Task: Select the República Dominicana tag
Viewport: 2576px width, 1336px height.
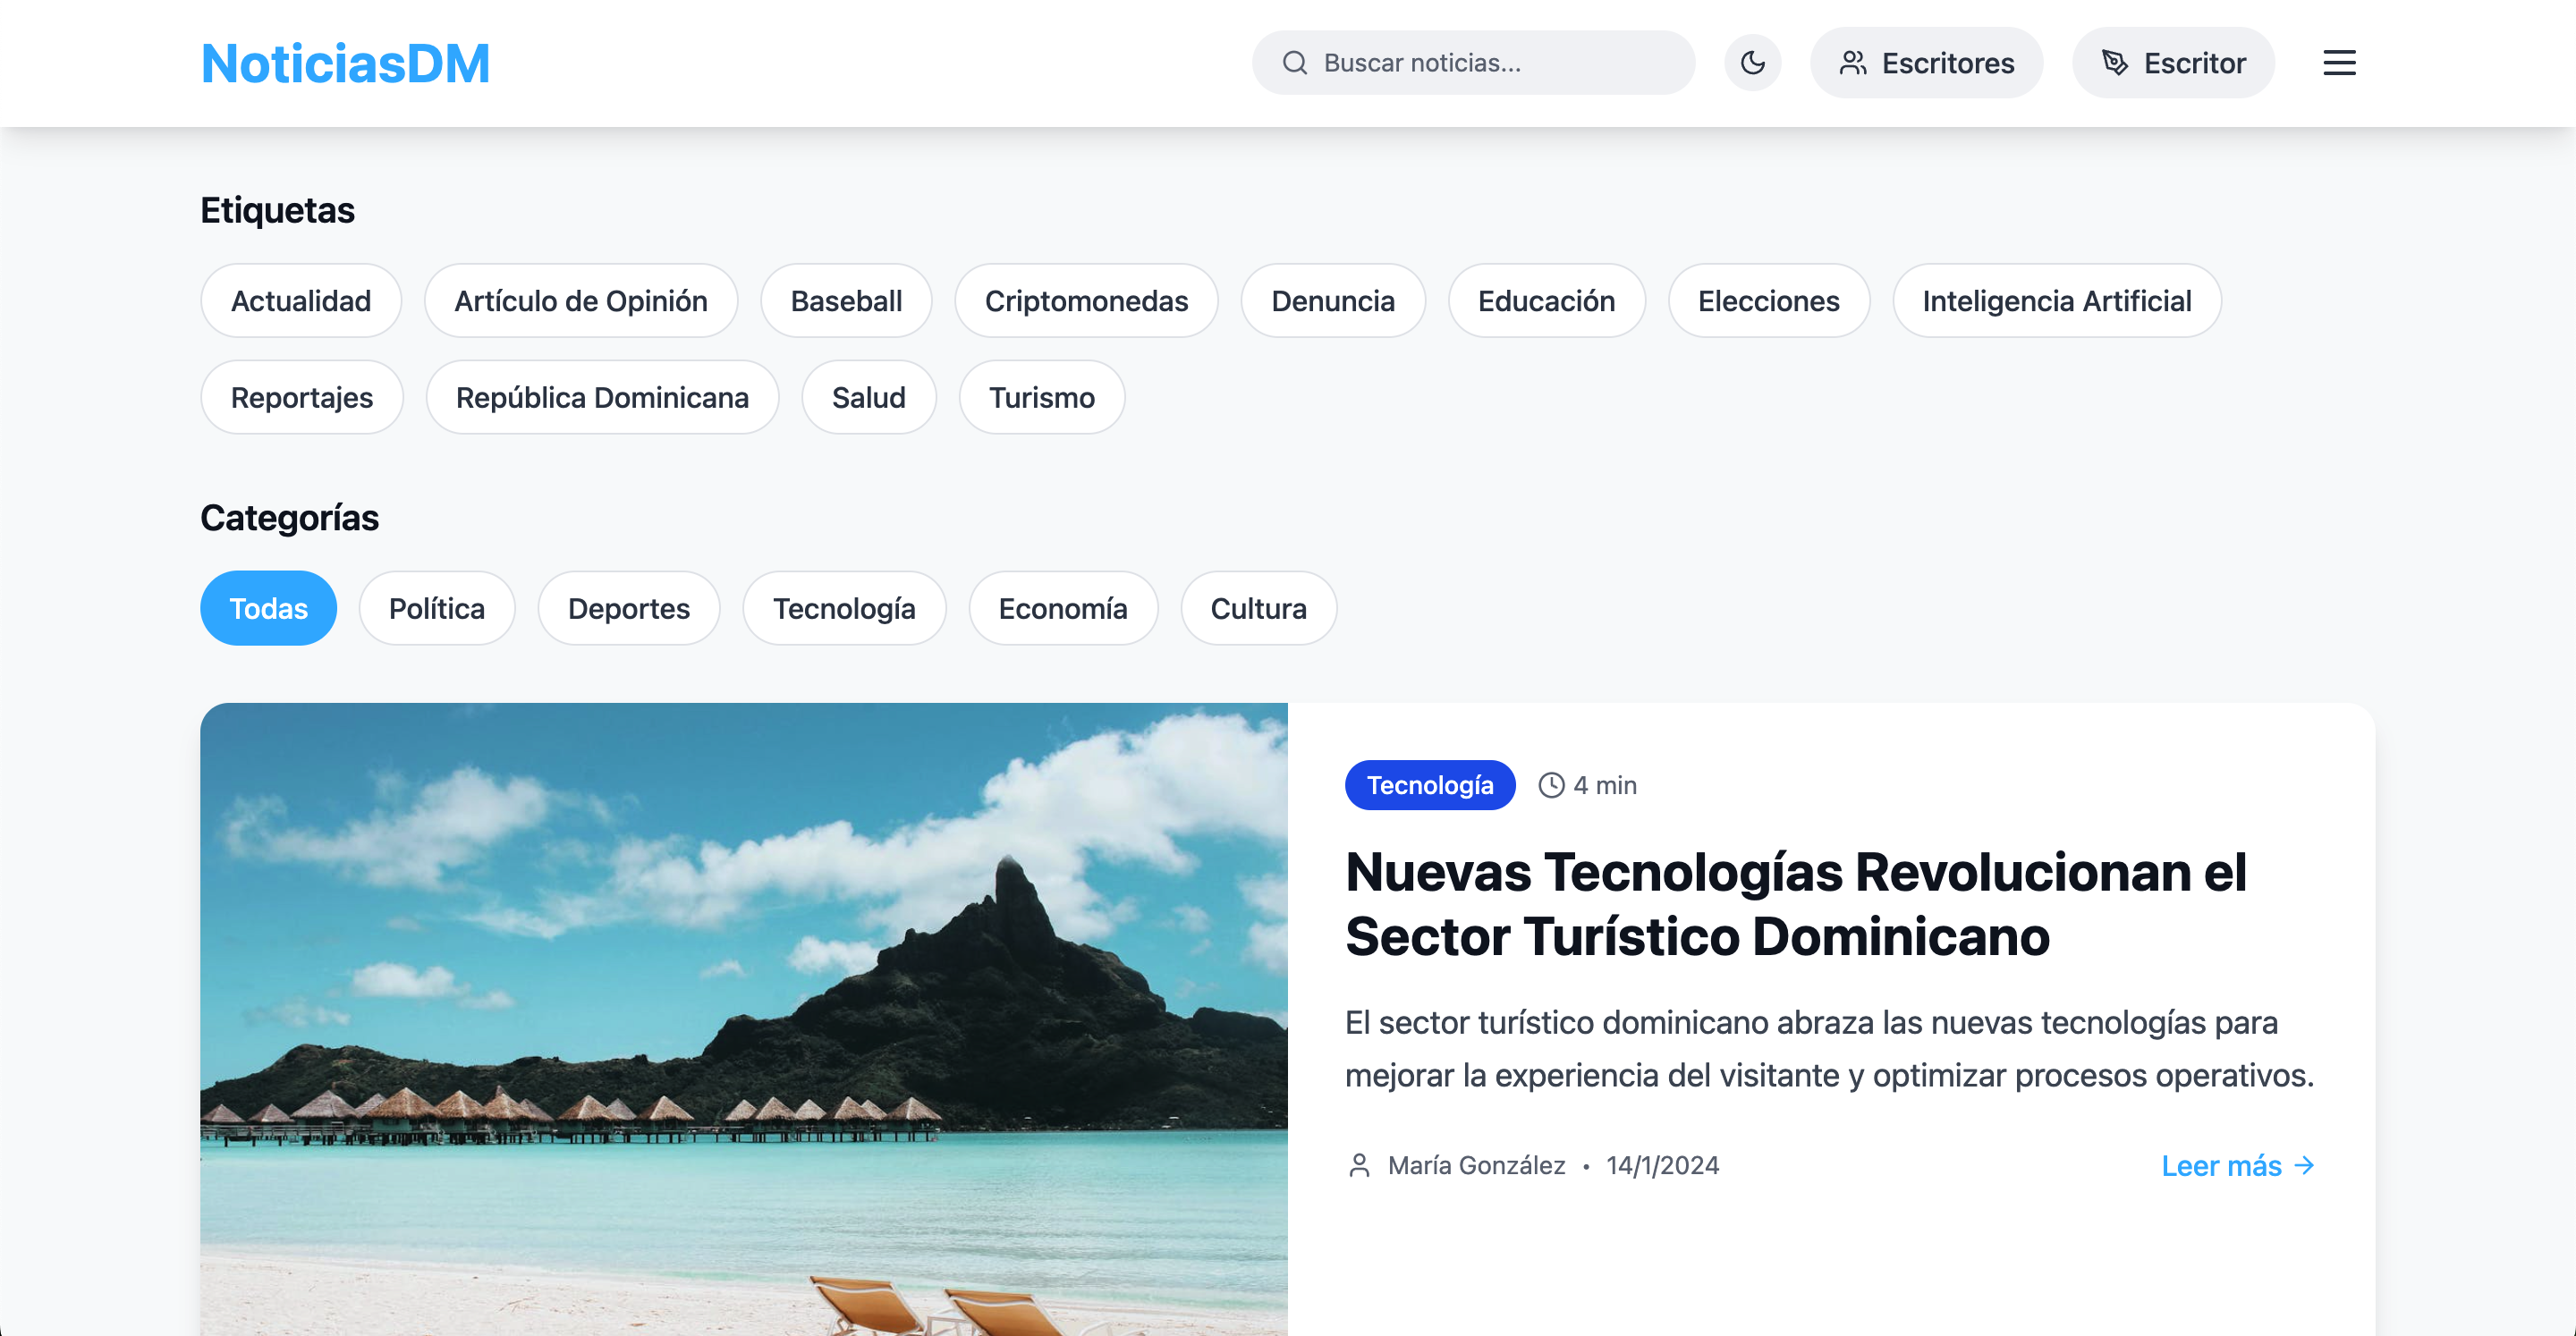Action: click(x=602, y=397)
